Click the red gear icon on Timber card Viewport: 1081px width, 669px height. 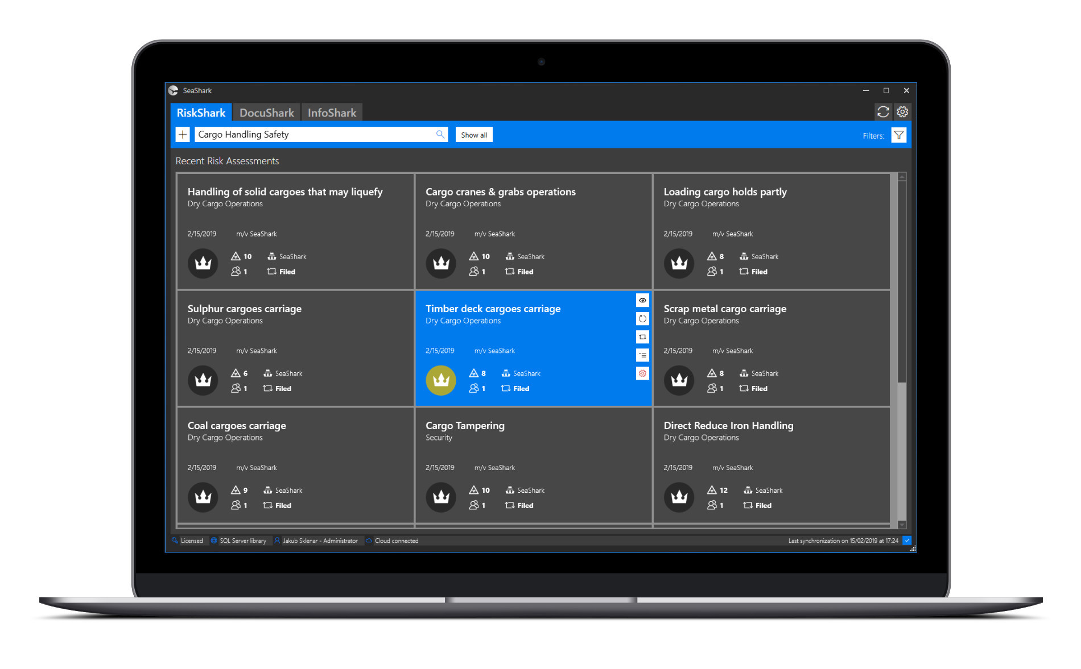point(642,373)
